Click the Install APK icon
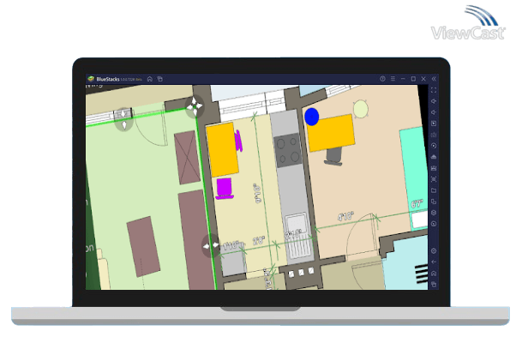 [434, 157]
